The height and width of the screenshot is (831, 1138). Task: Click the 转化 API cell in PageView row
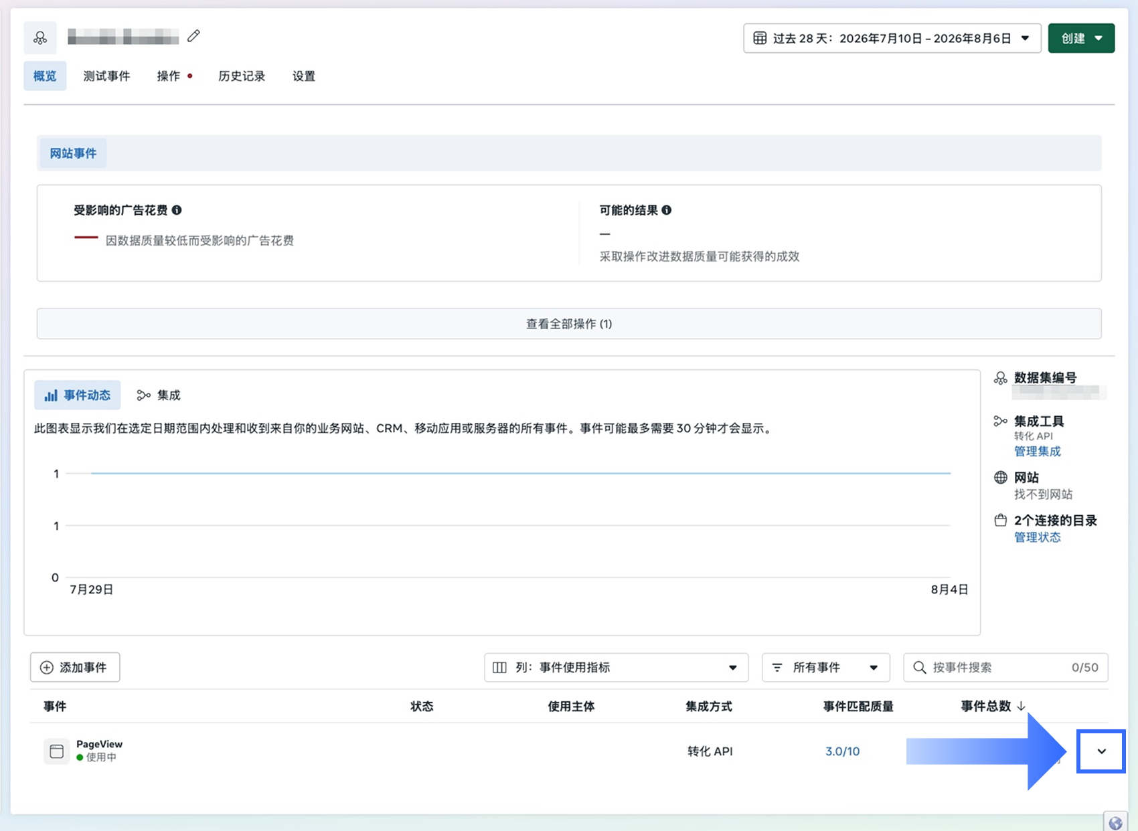point(710,751)
